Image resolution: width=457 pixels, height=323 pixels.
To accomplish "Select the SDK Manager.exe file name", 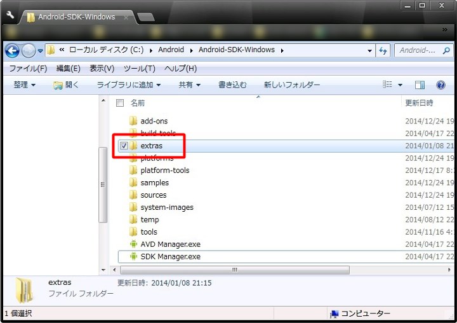I will click(x=171, y=256).
